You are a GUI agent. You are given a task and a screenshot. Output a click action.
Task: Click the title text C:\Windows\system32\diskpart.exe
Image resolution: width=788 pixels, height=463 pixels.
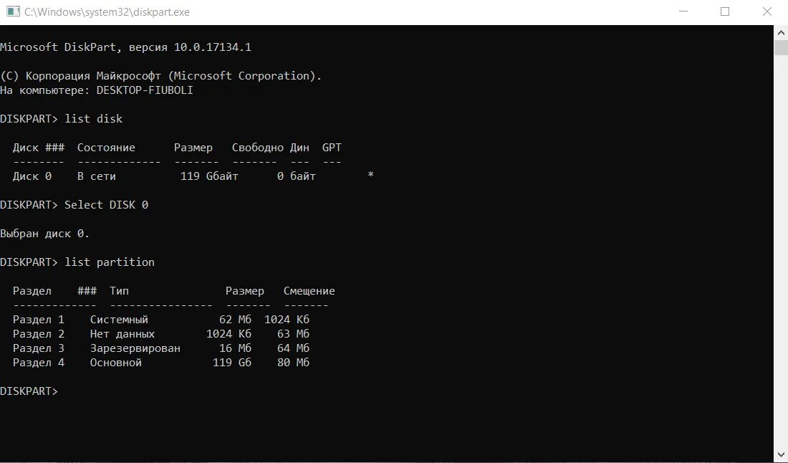(107, 12)
